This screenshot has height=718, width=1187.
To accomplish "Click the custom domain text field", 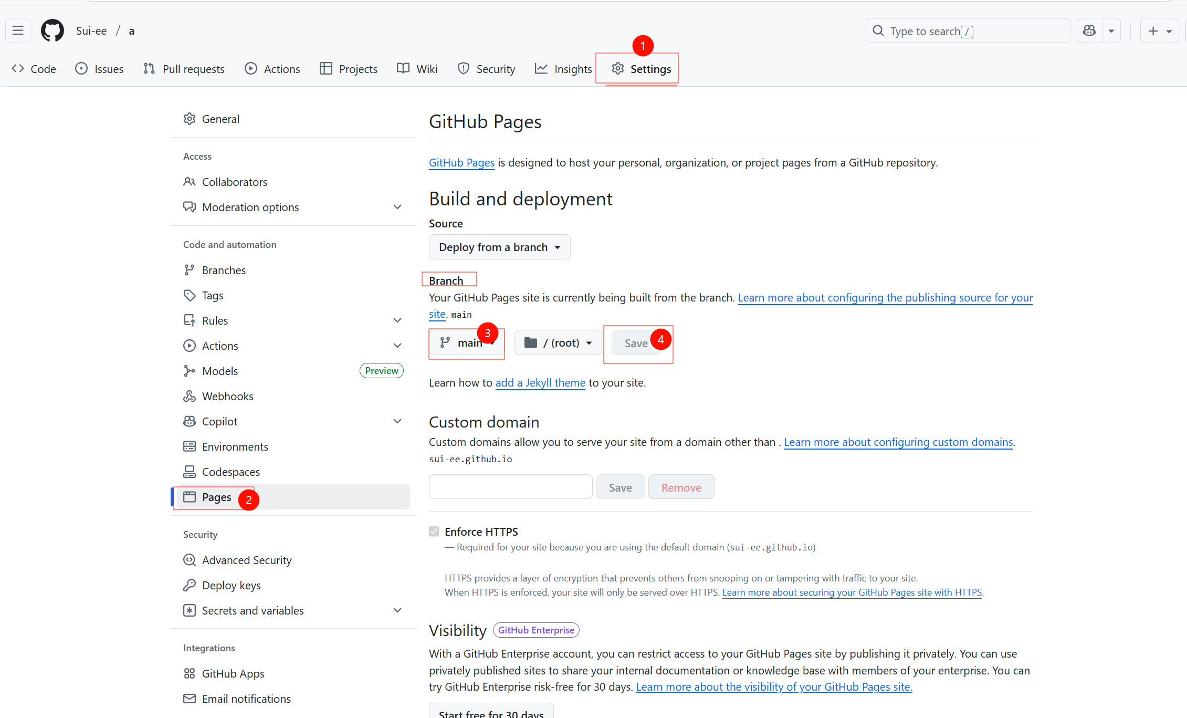I will pyautogui.click(x=510, y=487).
